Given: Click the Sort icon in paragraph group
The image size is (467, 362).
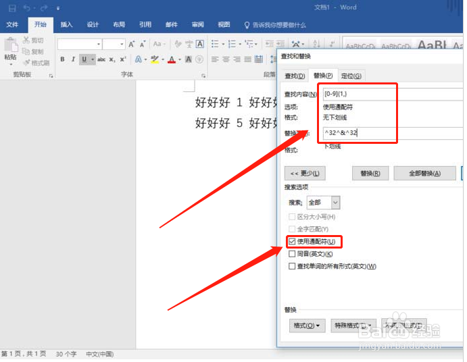Looking at the screenshot, I should 316,45.
